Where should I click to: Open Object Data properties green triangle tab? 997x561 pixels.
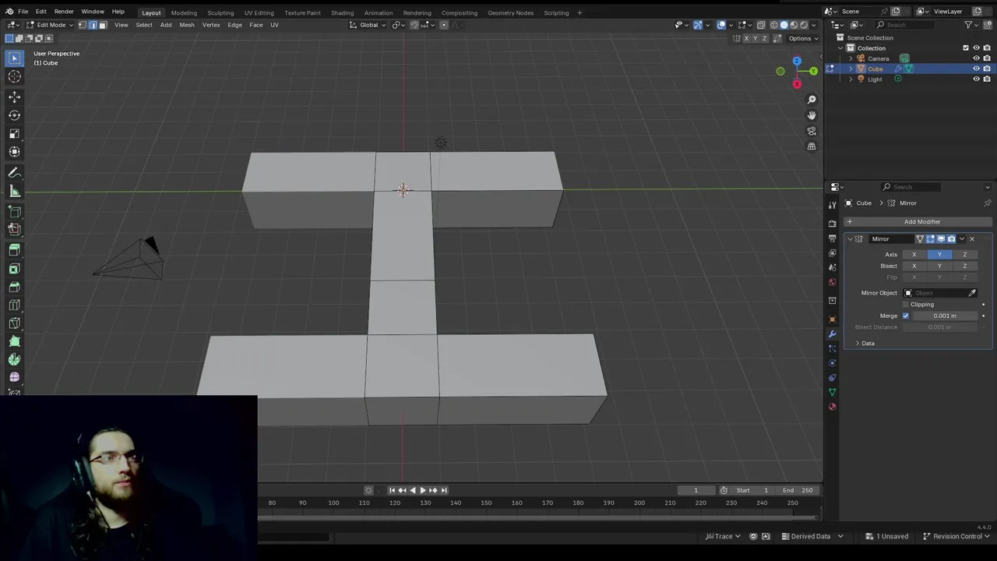pyautogui.click(x=832, y=392)
